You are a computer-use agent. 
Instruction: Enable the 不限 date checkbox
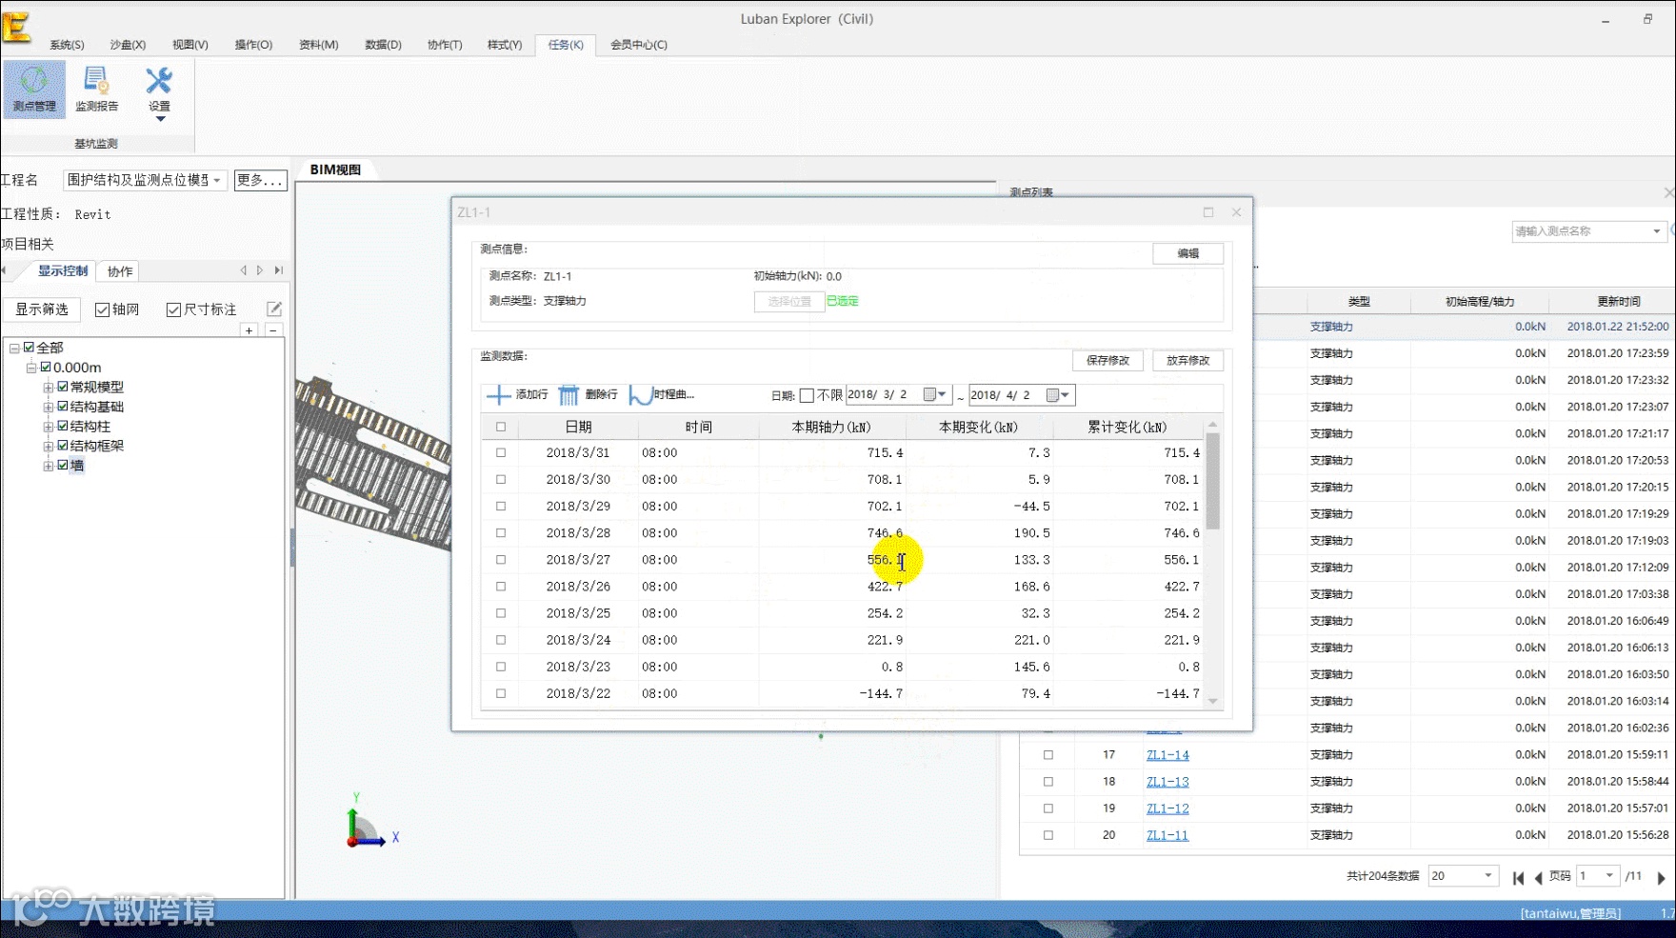807,395
